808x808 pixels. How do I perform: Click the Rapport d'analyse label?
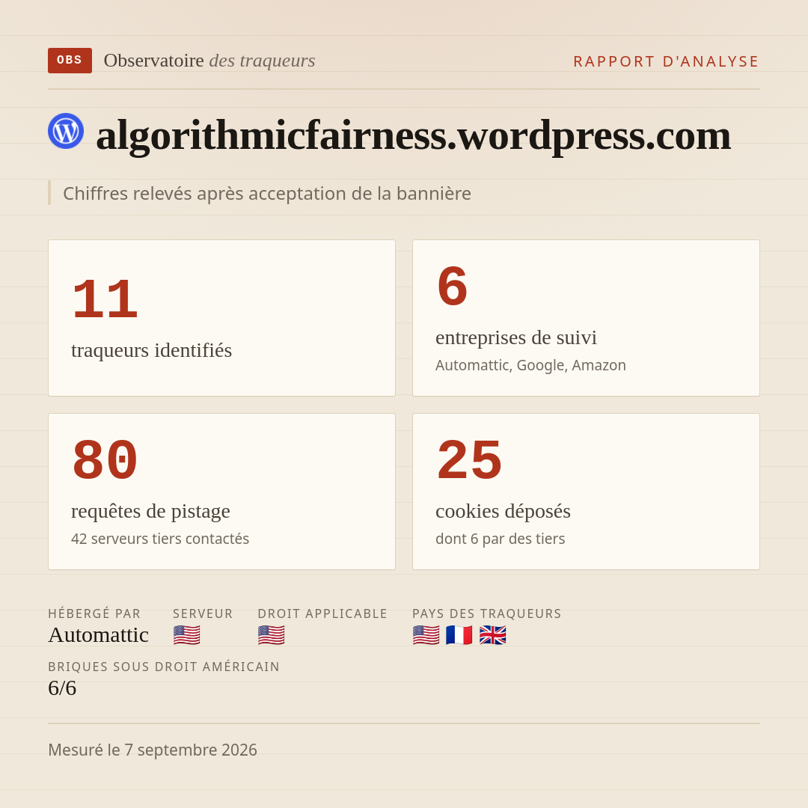pos(666,61)
